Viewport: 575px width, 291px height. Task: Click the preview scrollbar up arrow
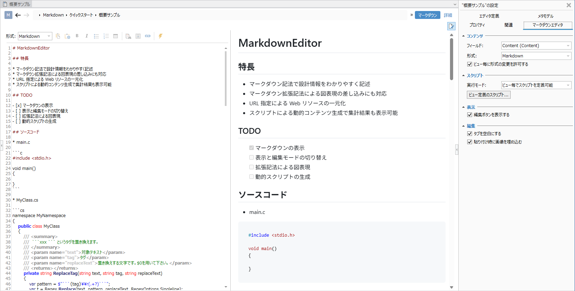point(451,35)
